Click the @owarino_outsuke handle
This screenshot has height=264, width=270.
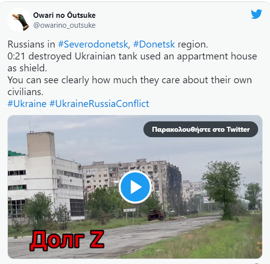click(64, 25)
